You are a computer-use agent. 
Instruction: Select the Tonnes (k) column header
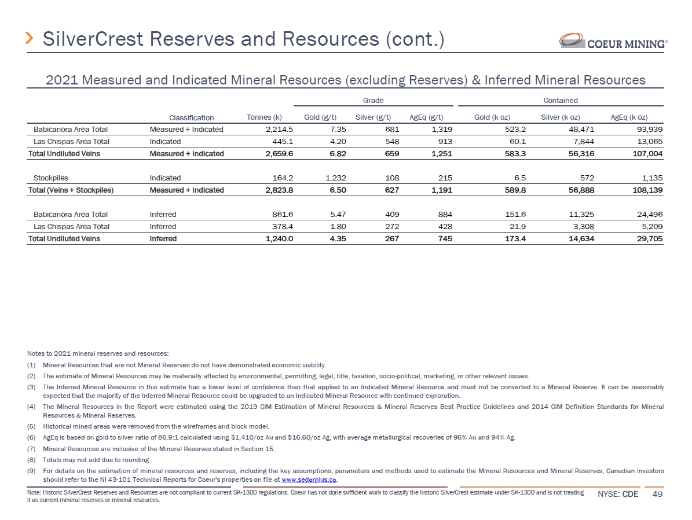point(264,118)
